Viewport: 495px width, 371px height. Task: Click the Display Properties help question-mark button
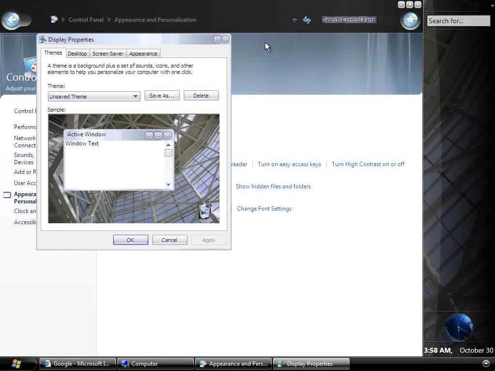tap(217, 40)
